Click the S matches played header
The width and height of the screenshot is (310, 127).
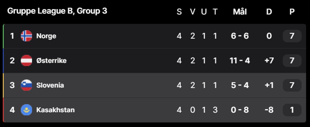(179, 12)
